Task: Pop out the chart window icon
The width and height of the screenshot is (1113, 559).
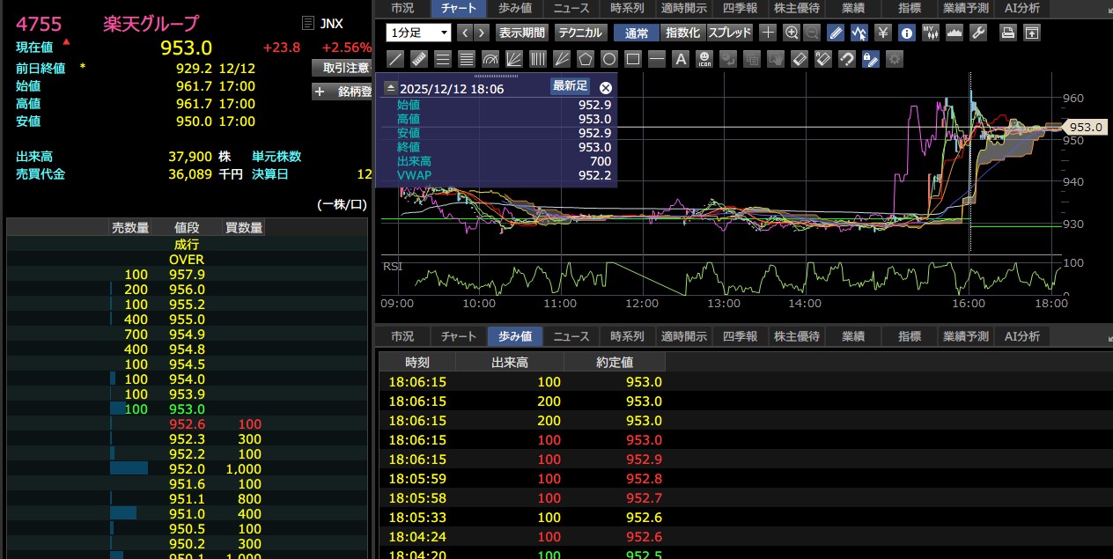Action: (x=1032, y=33)
